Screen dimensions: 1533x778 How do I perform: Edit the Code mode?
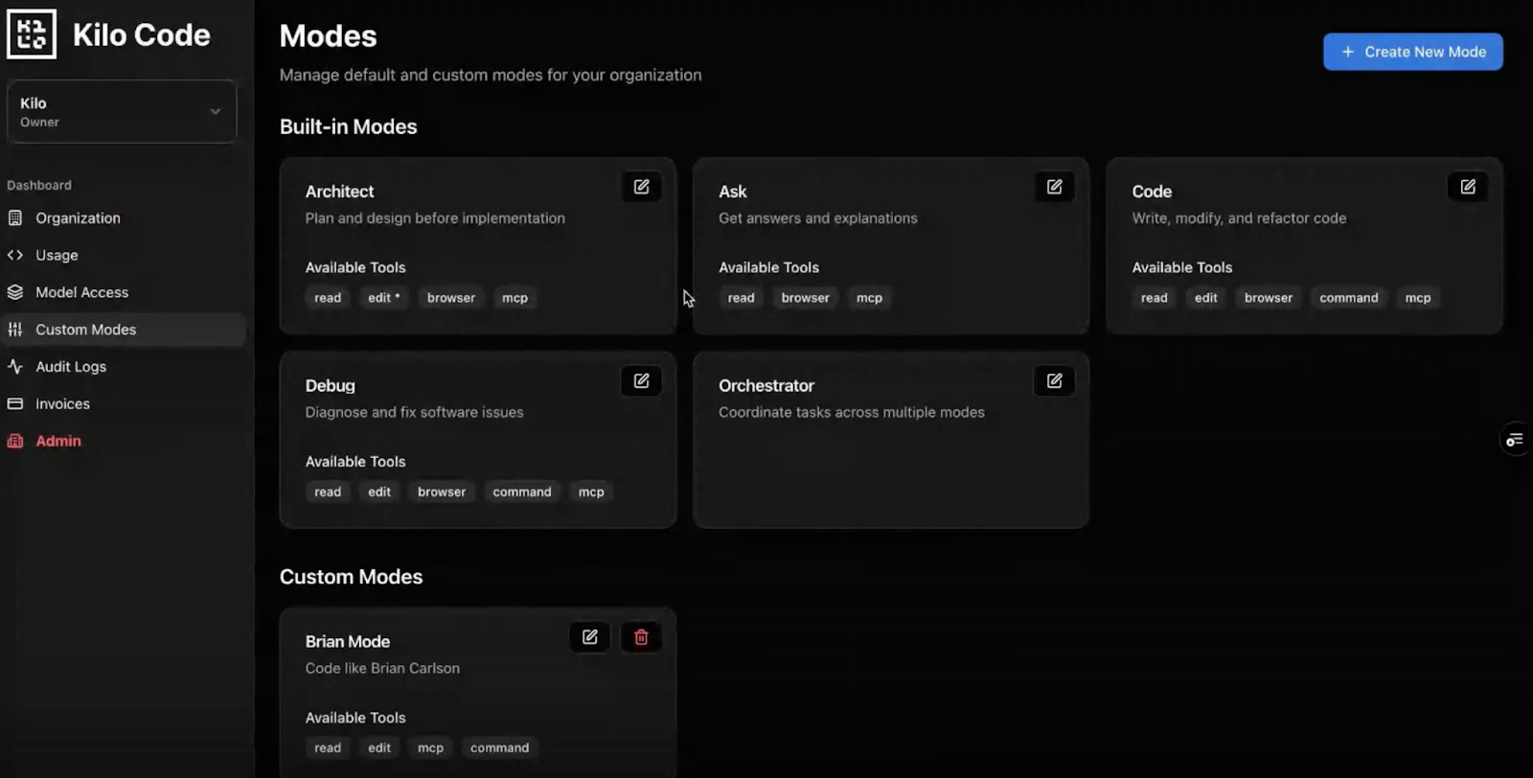[x=1468, y=187]
